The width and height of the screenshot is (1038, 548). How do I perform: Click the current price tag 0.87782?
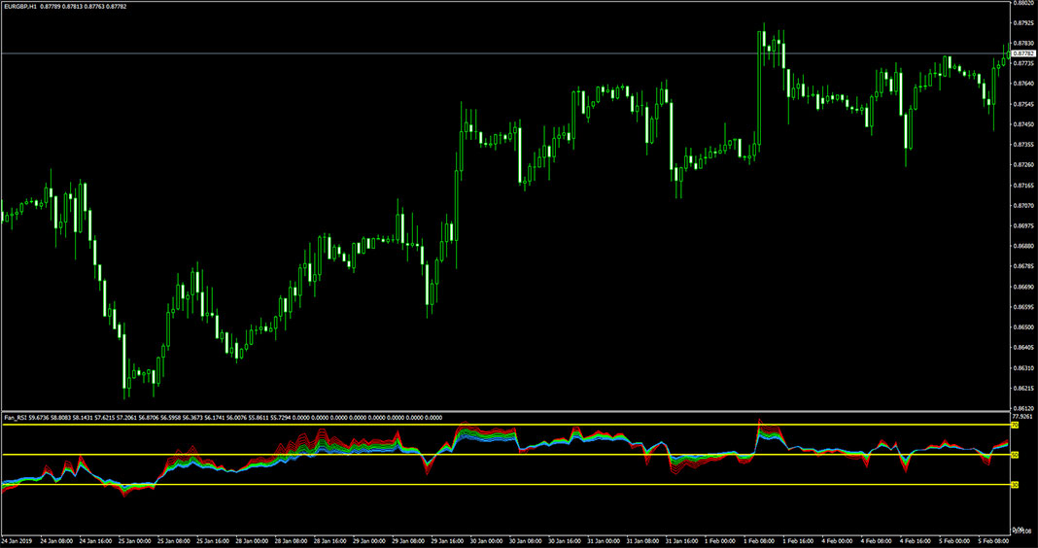click(x=1023, y=52)
